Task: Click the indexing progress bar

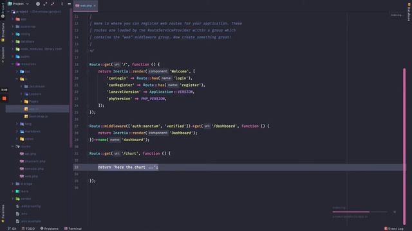Action: point(360,212)
